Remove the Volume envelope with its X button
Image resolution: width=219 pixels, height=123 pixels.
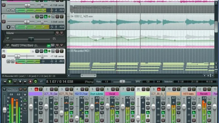61,33
